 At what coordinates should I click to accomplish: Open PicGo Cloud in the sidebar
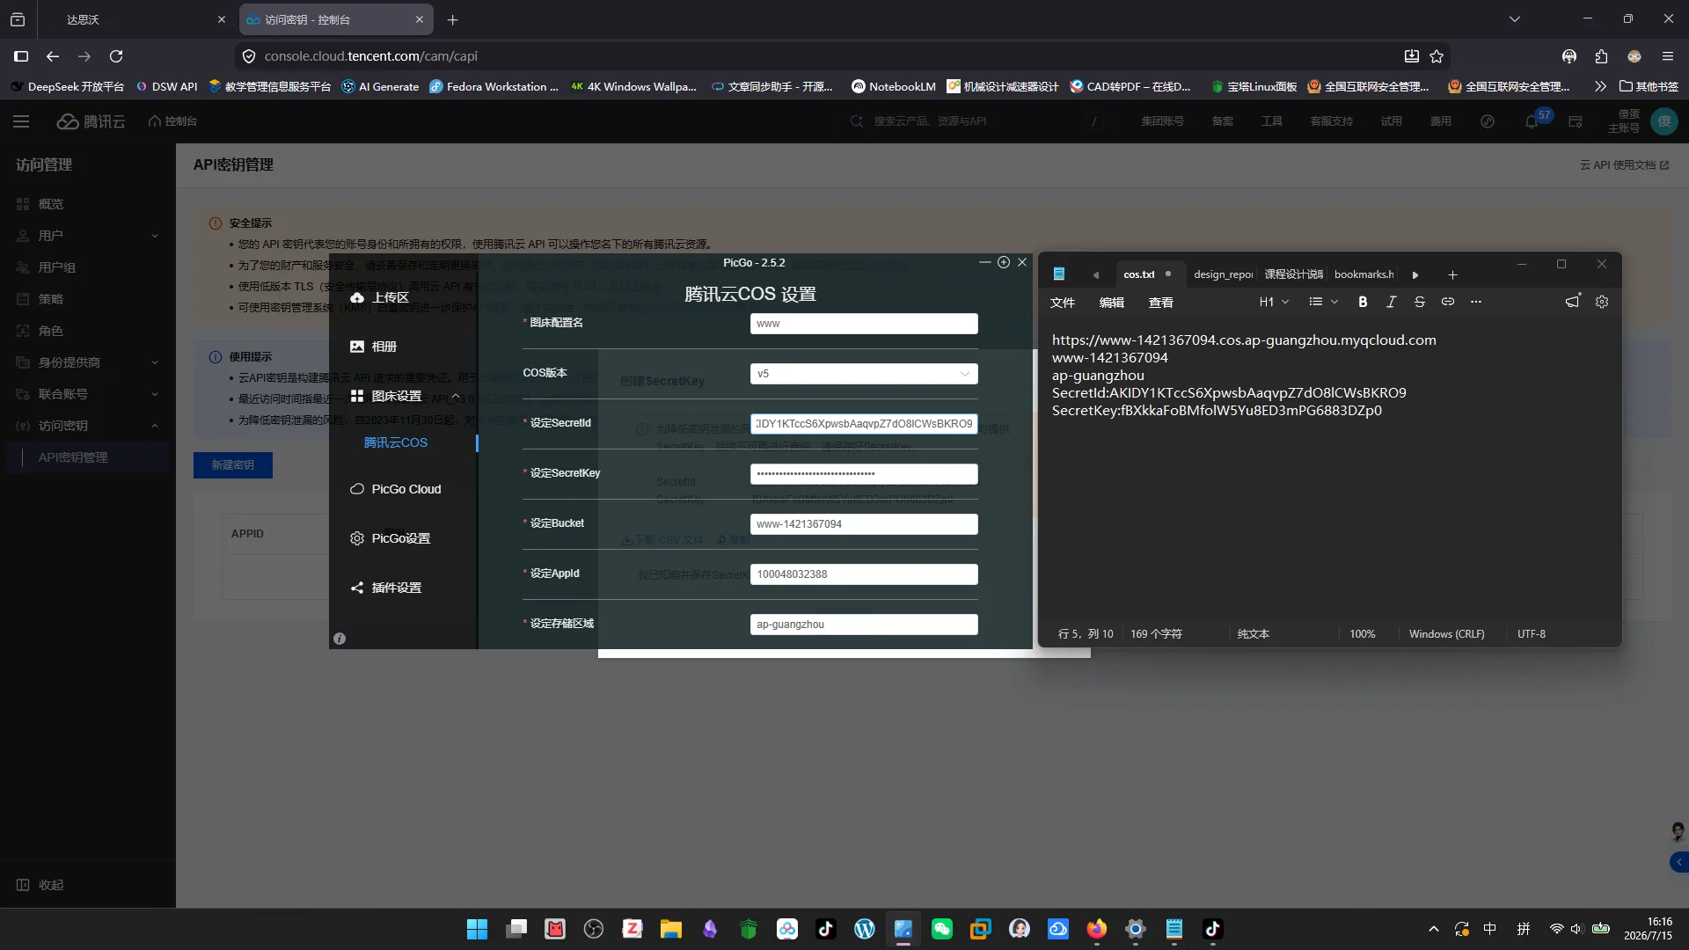[x=396, y=489]
